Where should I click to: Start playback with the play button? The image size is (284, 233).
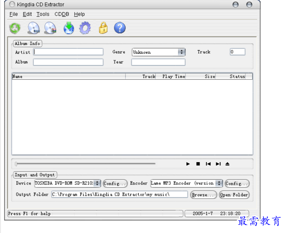[188, 164]
